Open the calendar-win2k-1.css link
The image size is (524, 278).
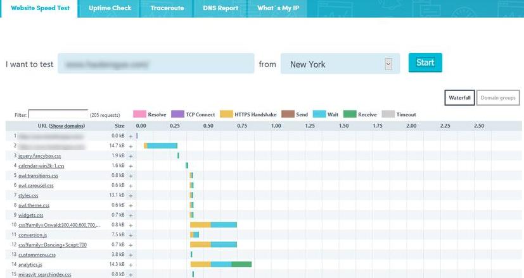point(41,166)
